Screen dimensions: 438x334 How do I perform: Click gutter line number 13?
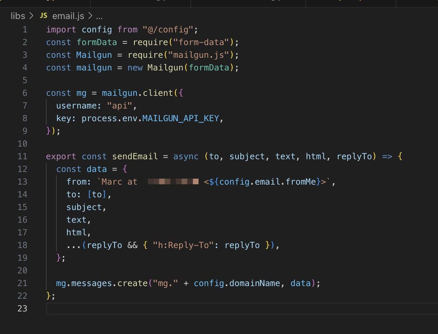point(23,182)
